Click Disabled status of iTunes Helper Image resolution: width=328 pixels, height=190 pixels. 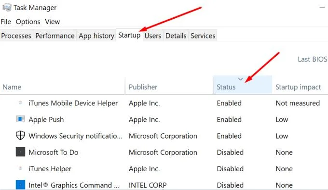(x=230, y=169)
